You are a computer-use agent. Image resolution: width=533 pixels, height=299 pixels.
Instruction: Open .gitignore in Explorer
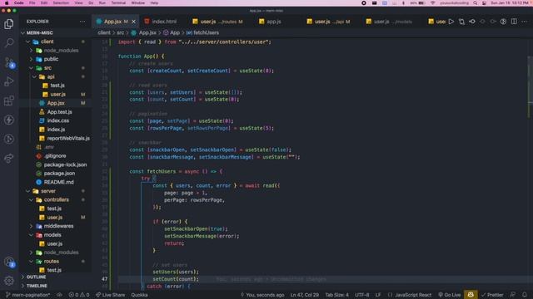(x=55, y=156)
